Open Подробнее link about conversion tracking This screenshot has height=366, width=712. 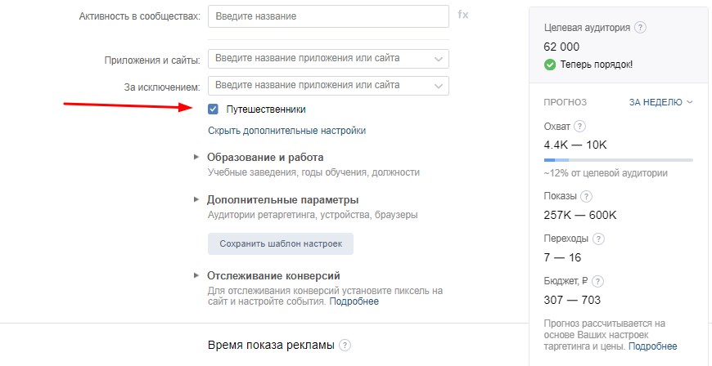[354, 301]
